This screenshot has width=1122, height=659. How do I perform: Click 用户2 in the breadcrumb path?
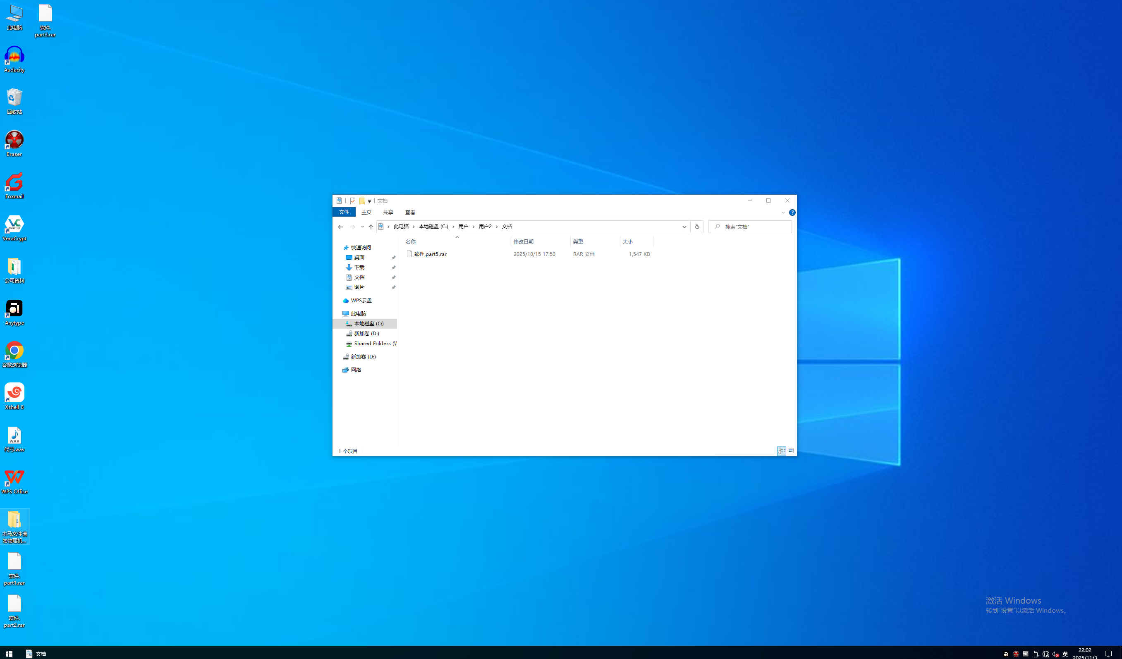[x=485, y=227]
